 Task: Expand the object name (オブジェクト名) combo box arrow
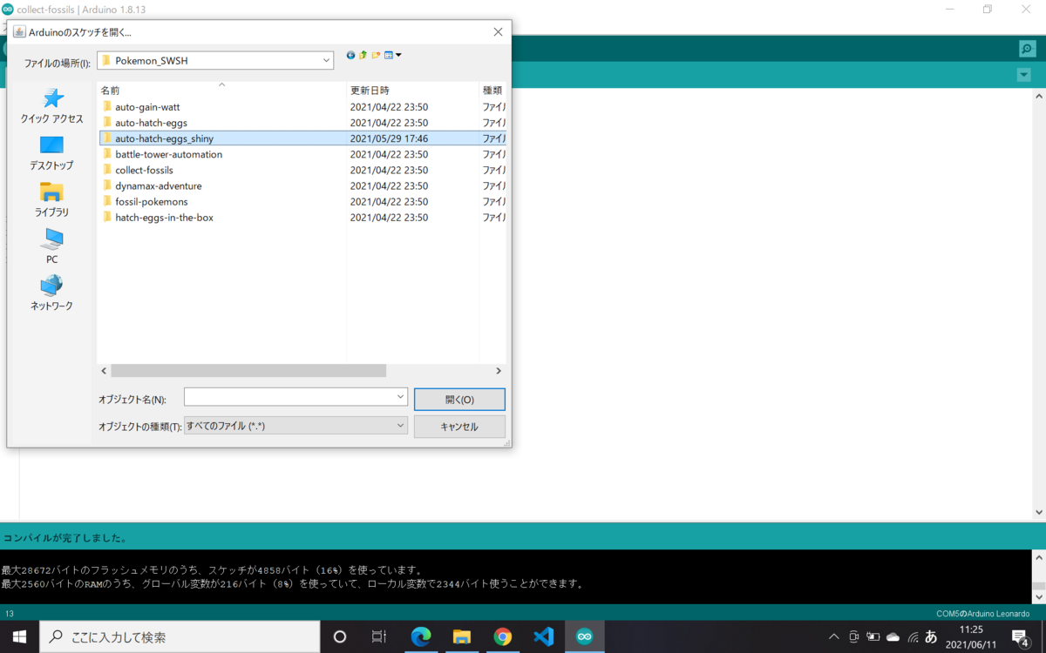coord(400,397)
